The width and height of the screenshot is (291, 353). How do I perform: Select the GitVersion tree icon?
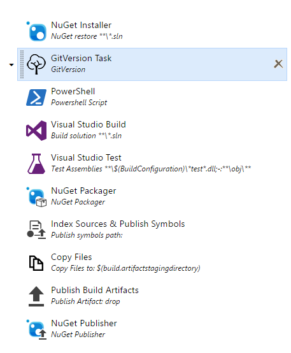point(36,64)
